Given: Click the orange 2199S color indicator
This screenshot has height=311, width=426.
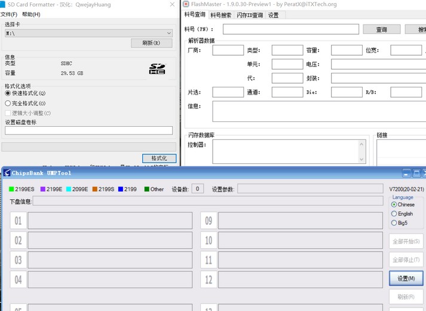Looking at the screenshot, I should pos(94,190).
